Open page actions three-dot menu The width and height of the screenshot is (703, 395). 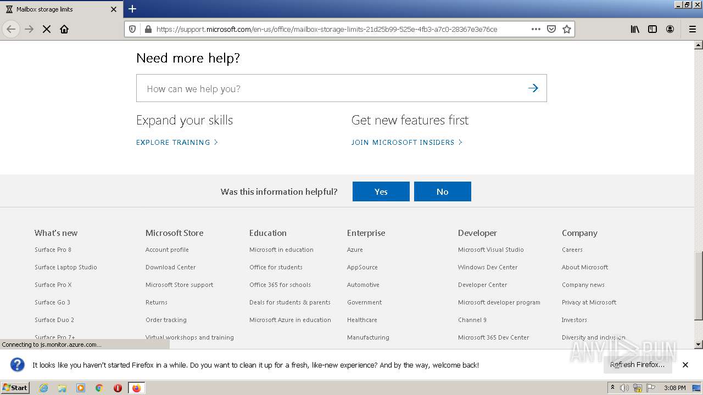tap(536, 29)
